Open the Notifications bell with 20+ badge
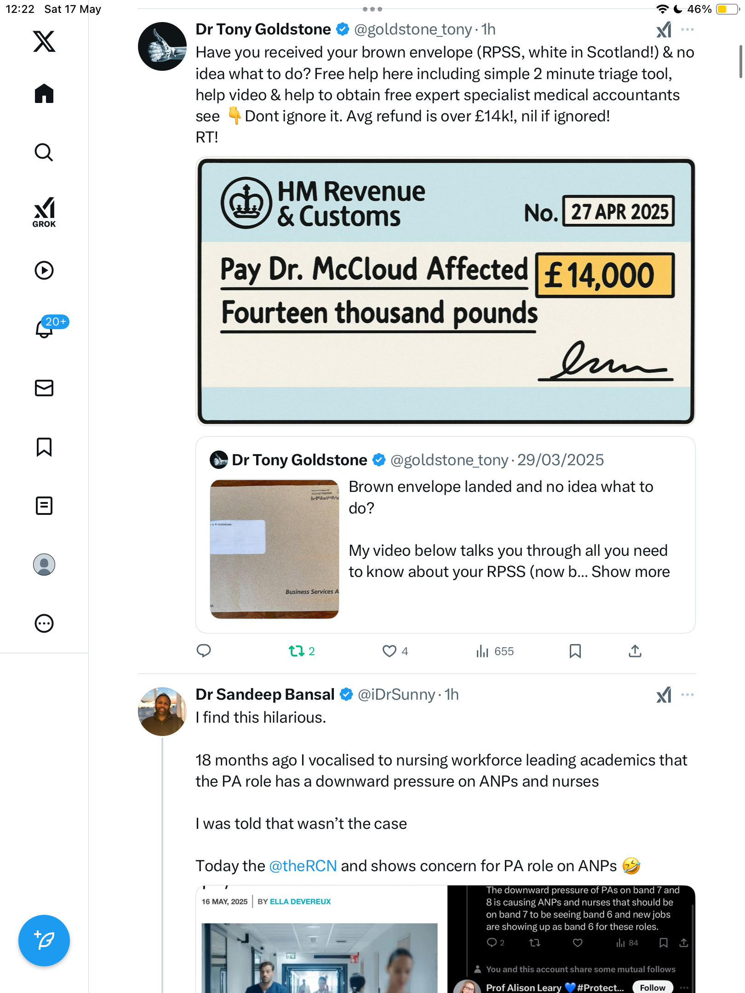 (x=44, y=329)
